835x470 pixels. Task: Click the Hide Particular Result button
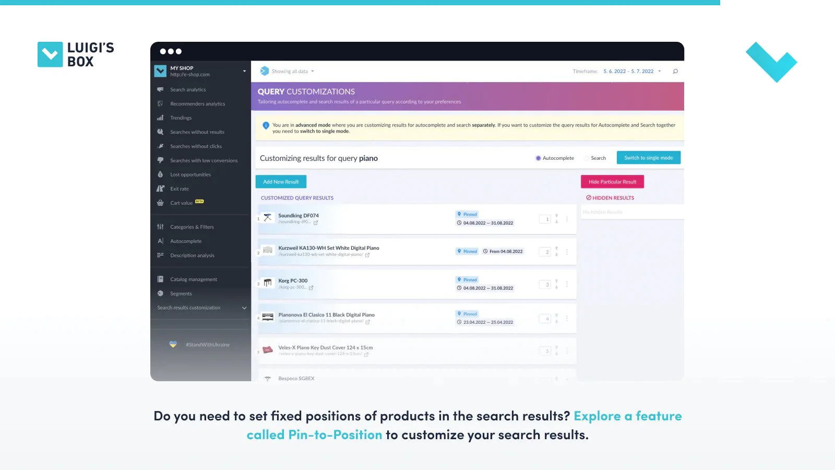[613, 182]
